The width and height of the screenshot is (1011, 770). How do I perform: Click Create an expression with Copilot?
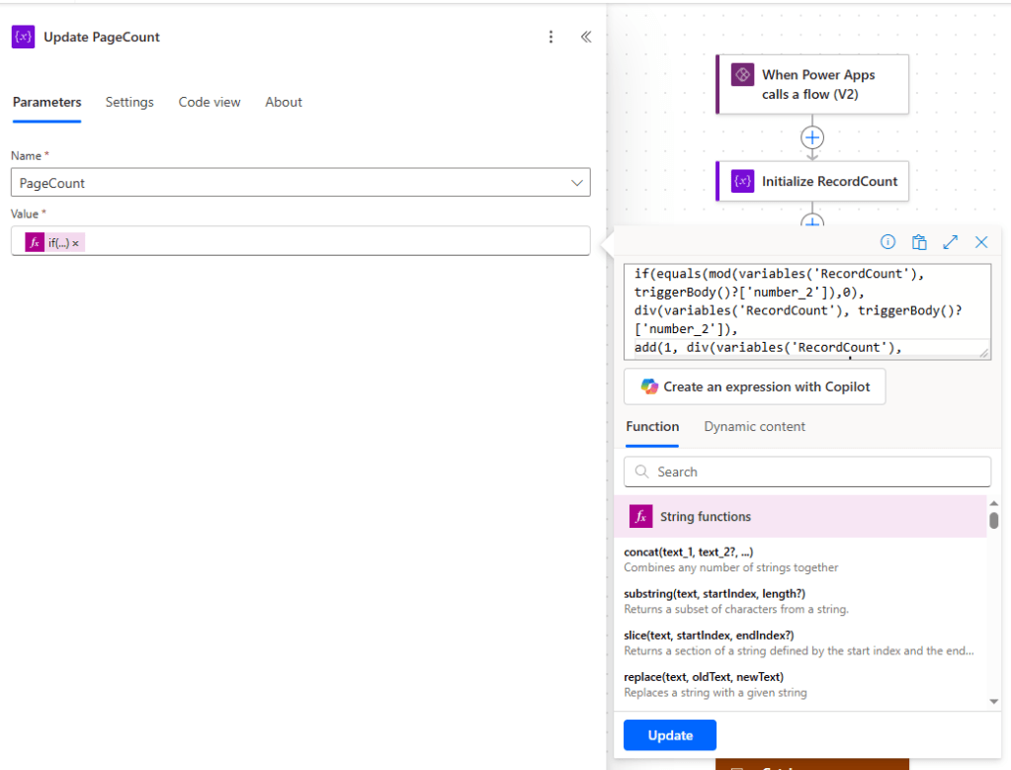754,386
